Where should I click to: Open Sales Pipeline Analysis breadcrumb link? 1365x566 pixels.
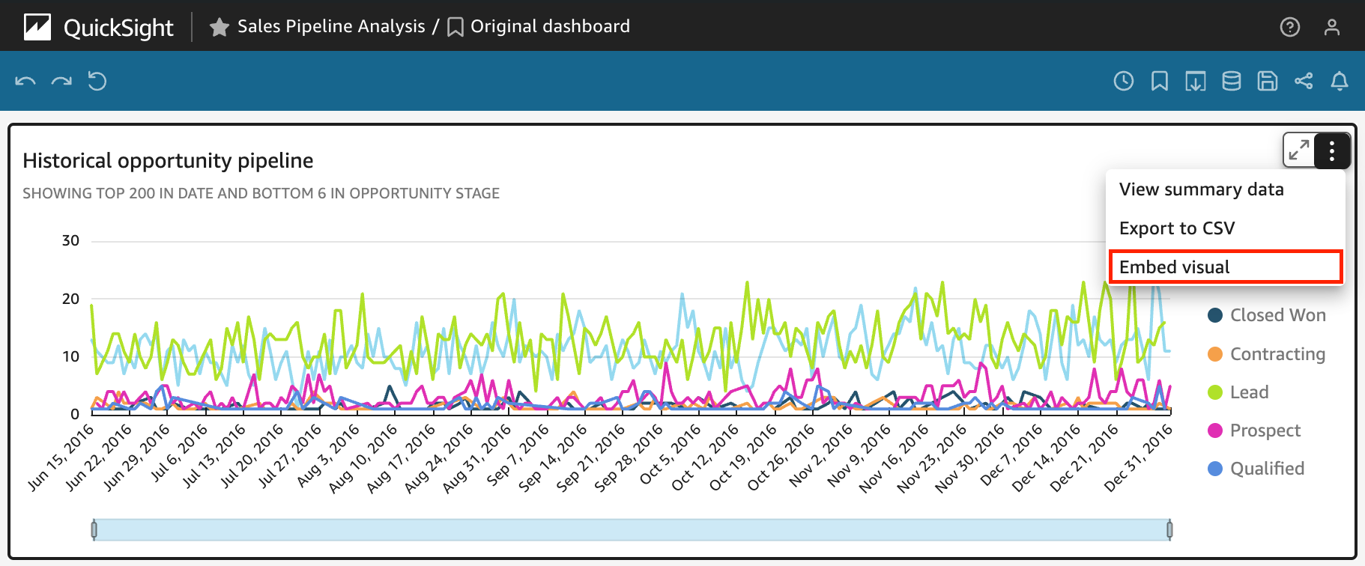click(331, 27)
